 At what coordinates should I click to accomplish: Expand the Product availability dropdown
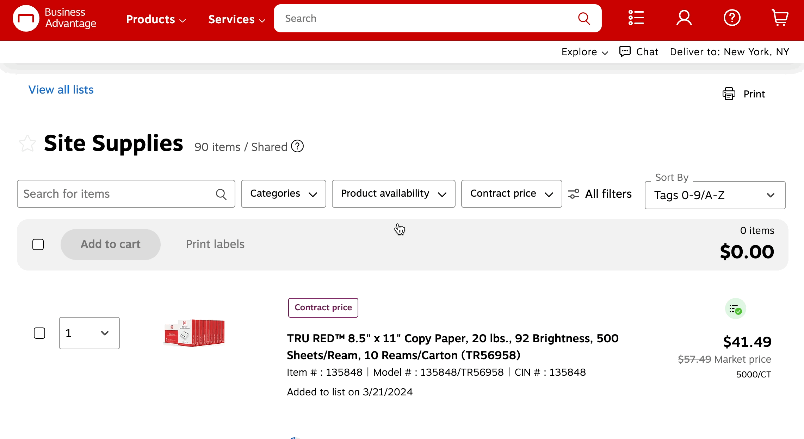393,194
